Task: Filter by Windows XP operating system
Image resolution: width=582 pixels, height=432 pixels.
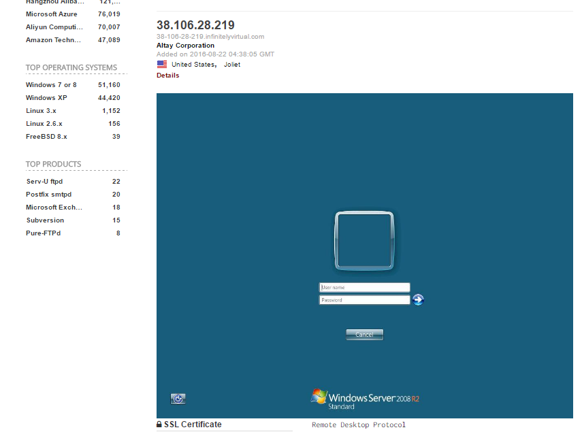Action: click(46, 98)
